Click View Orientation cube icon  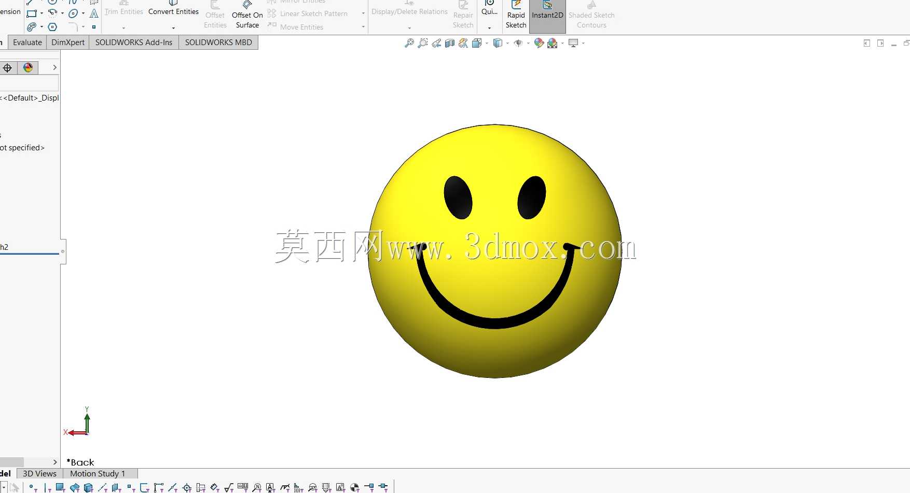pyautogui.click(x=477, y=43)
